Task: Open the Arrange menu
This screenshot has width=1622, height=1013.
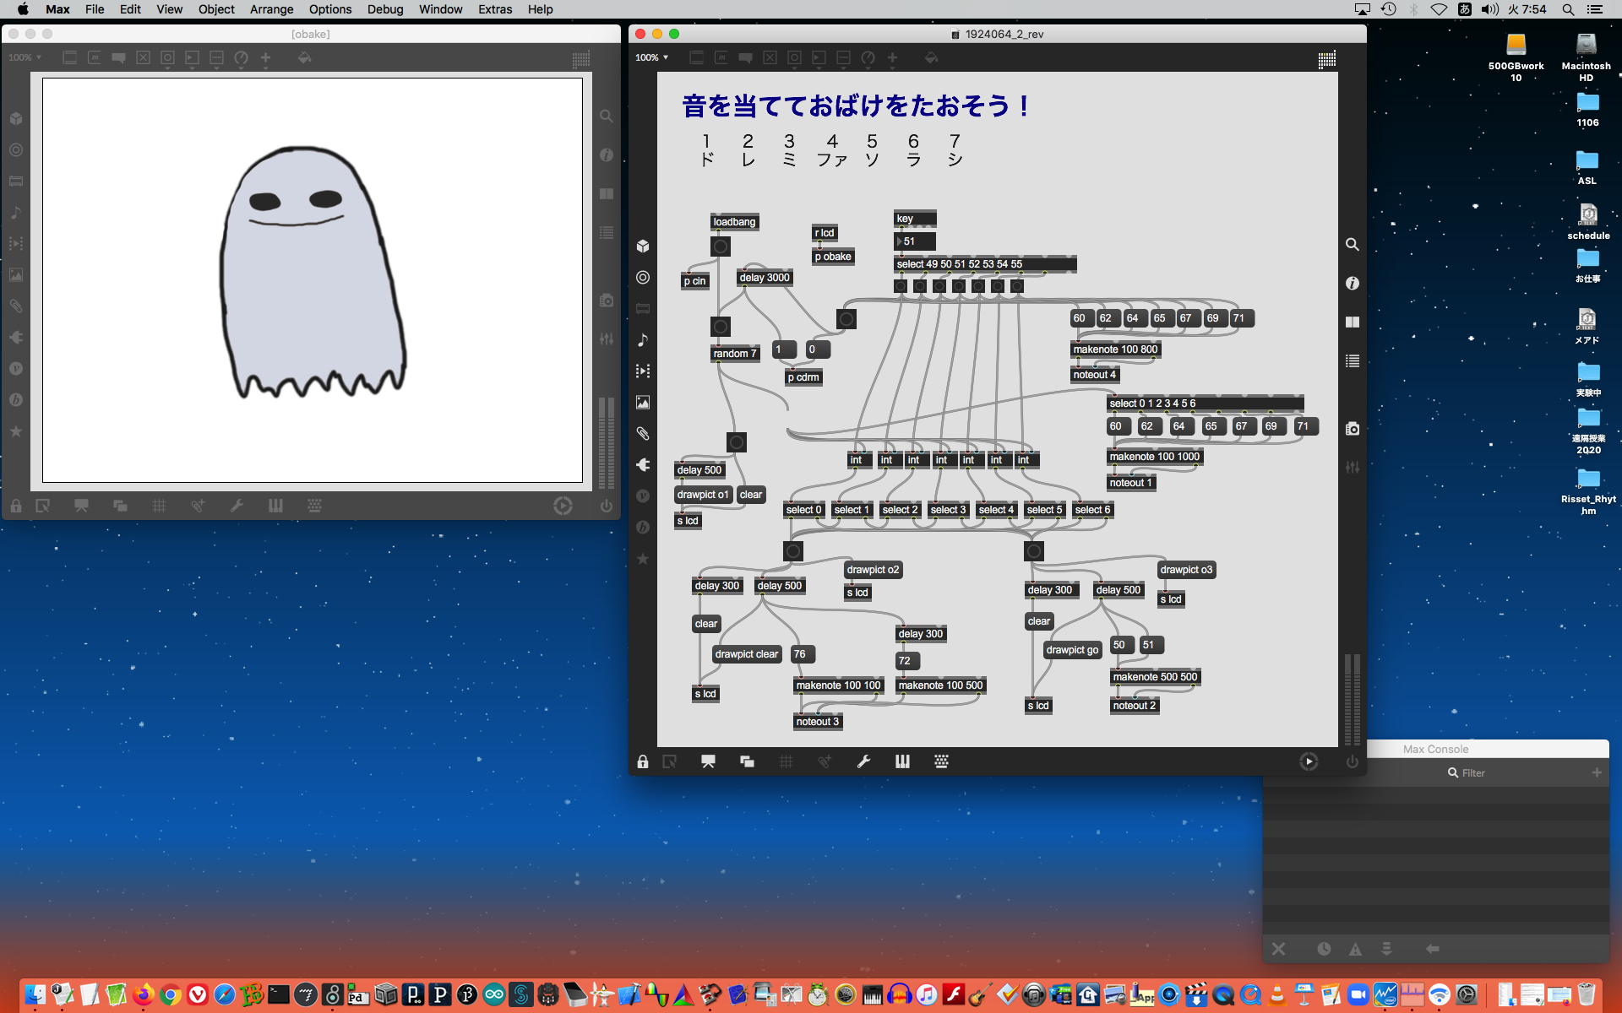Action: 271,9
